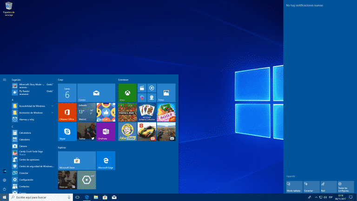Open the Settings gear in Start sidebar
This screenshot has height=201, width=357.
(4, 180)
